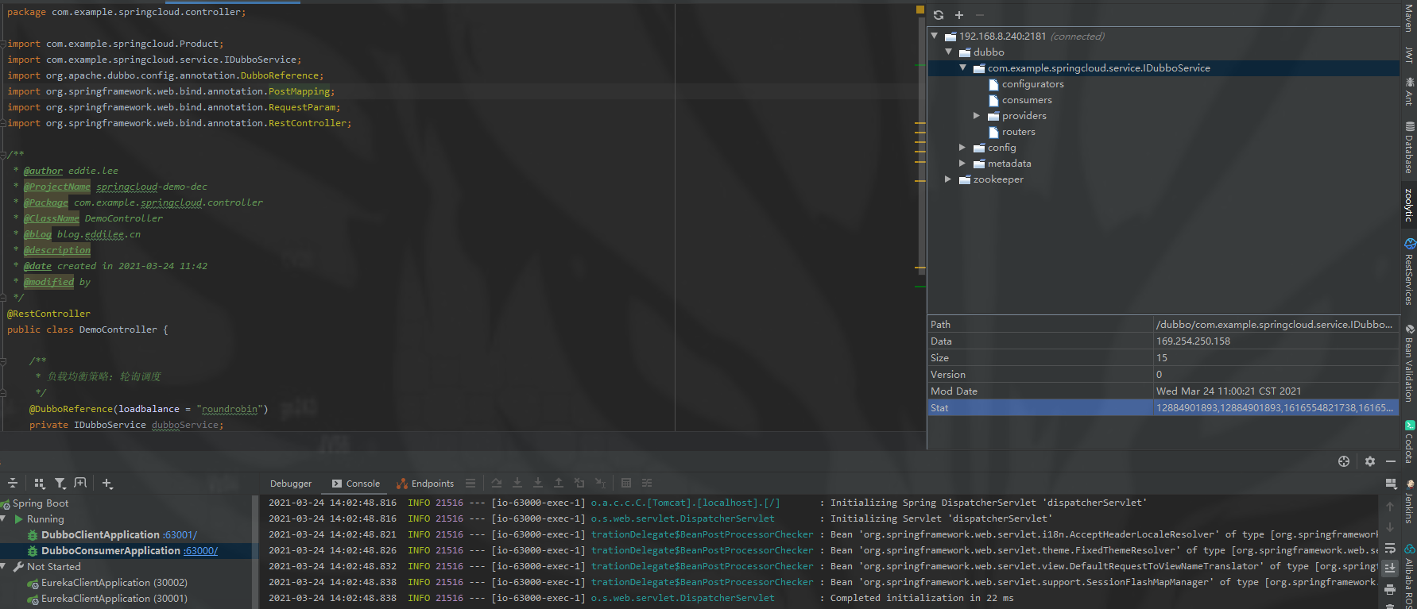Expand the metadata folder
This screenshot has height=609, width=1417.
pos(962,164)
